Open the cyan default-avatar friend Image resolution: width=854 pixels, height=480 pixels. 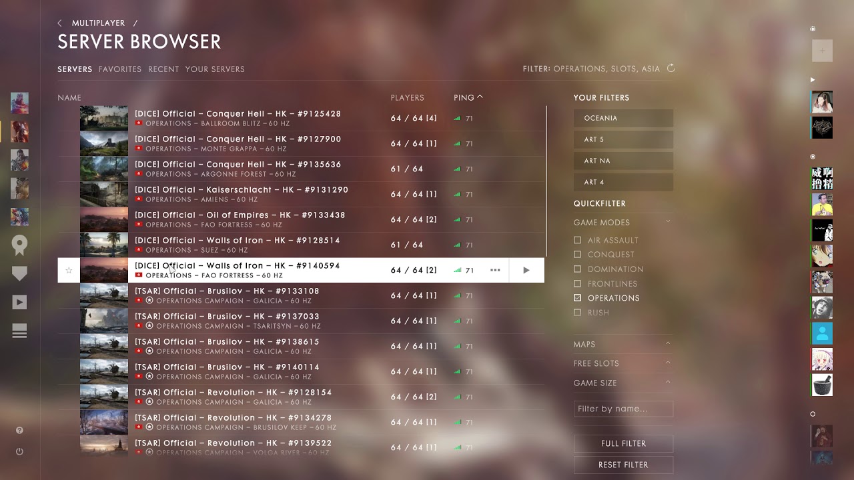(822, 333)
